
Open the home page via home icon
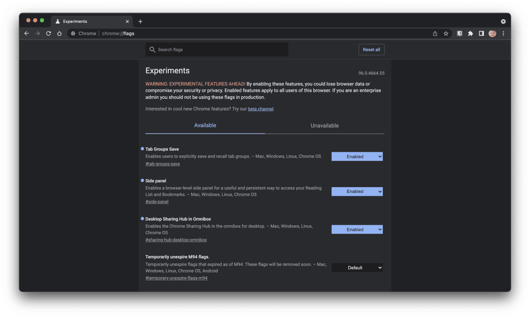[60, 34]
